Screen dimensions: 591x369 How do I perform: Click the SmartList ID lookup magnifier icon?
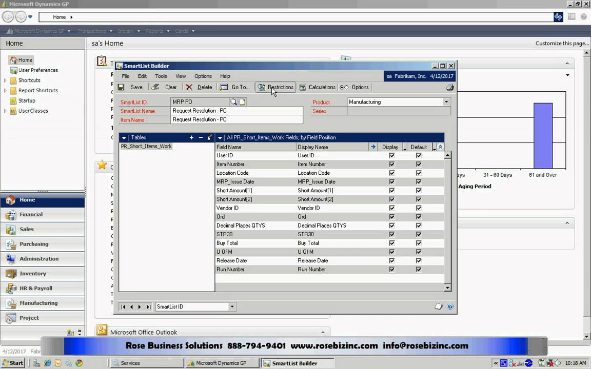234,102
